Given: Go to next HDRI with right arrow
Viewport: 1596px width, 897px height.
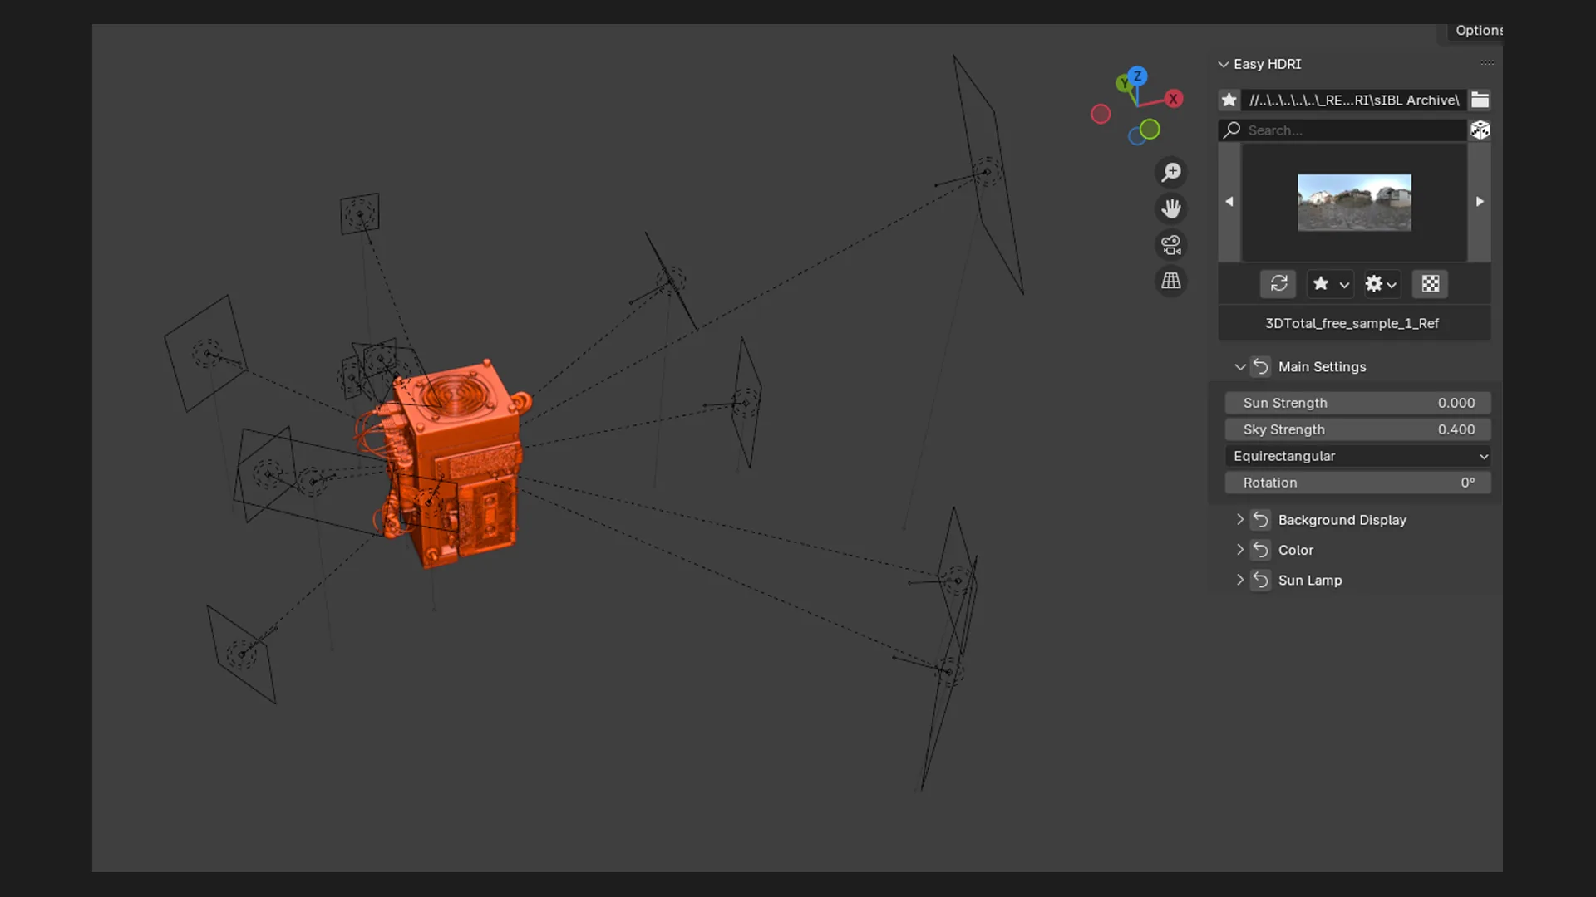Looking at the screenshot, I should coord(1480,202).
